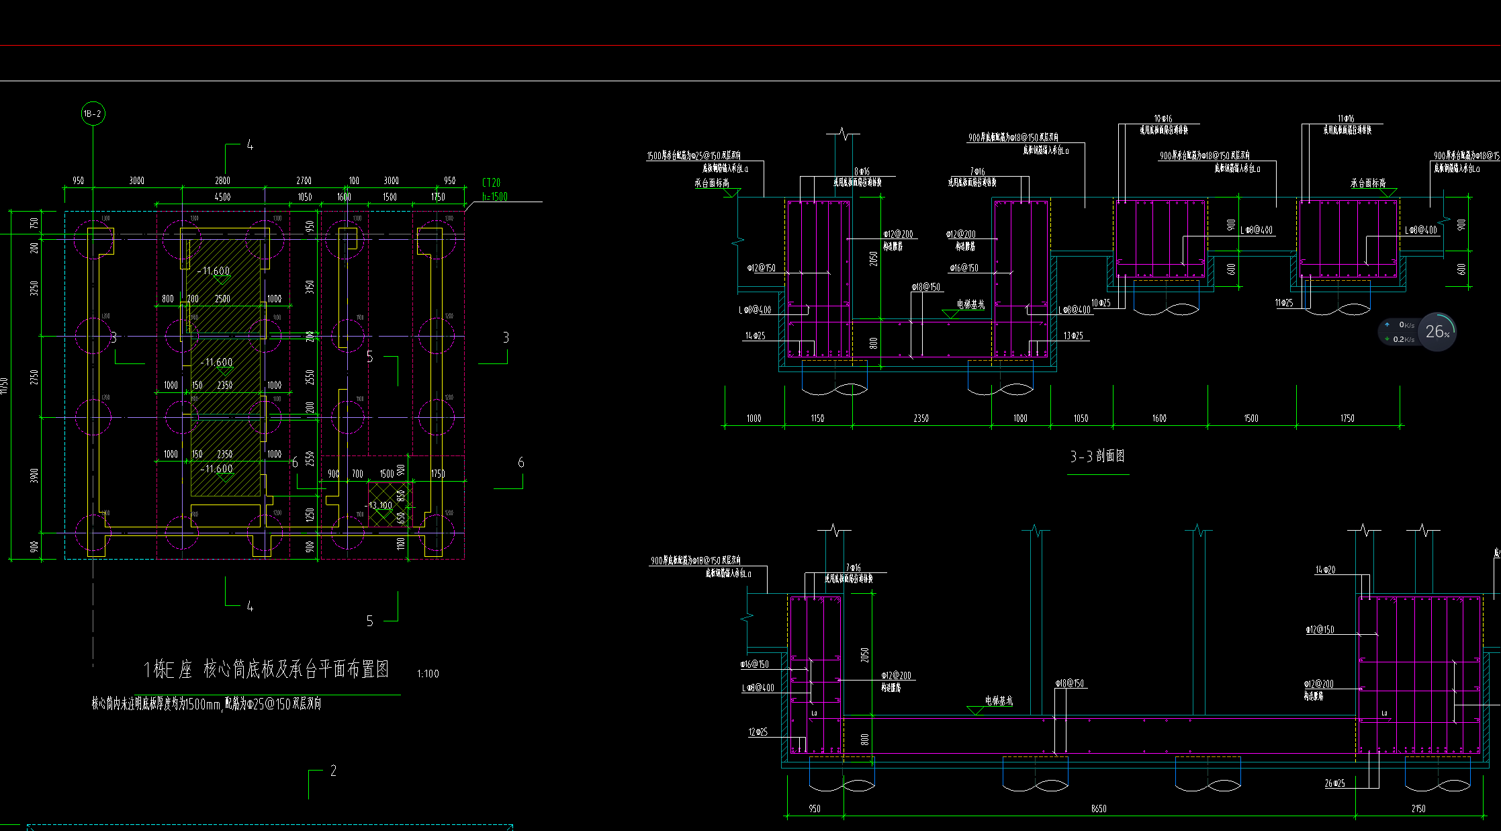Screen dimensions: 1501x831
Task: Select the 4500 dimension in the plan
Action: coord(222,197)
